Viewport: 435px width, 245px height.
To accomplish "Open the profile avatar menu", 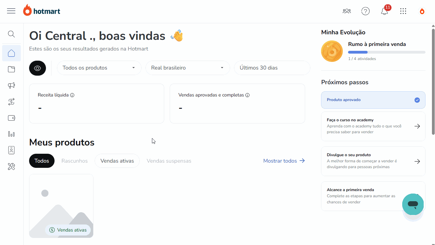I will pyautogui.click(x=422, y=11).
